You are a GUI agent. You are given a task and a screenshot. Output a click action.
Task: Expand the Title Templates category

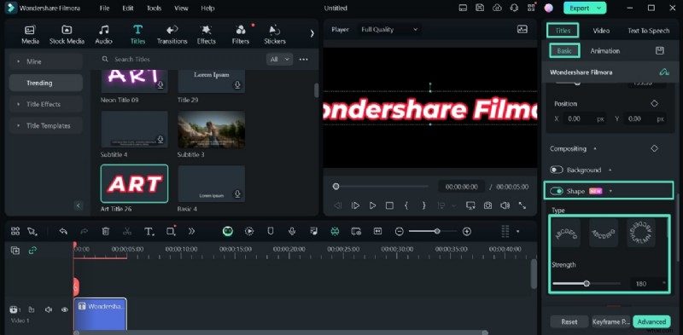(46, 126)
